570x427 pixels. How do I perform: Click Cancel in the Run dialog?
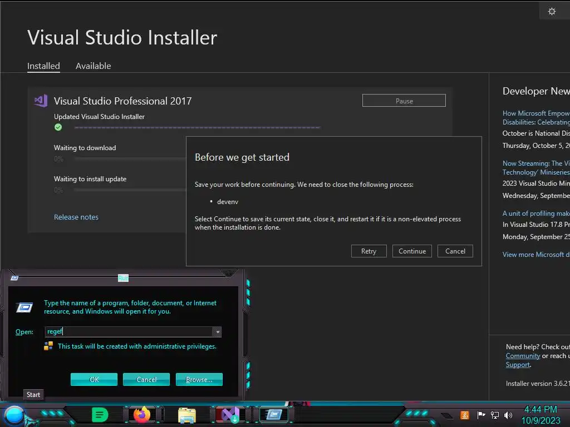click(x=146, y=379)
